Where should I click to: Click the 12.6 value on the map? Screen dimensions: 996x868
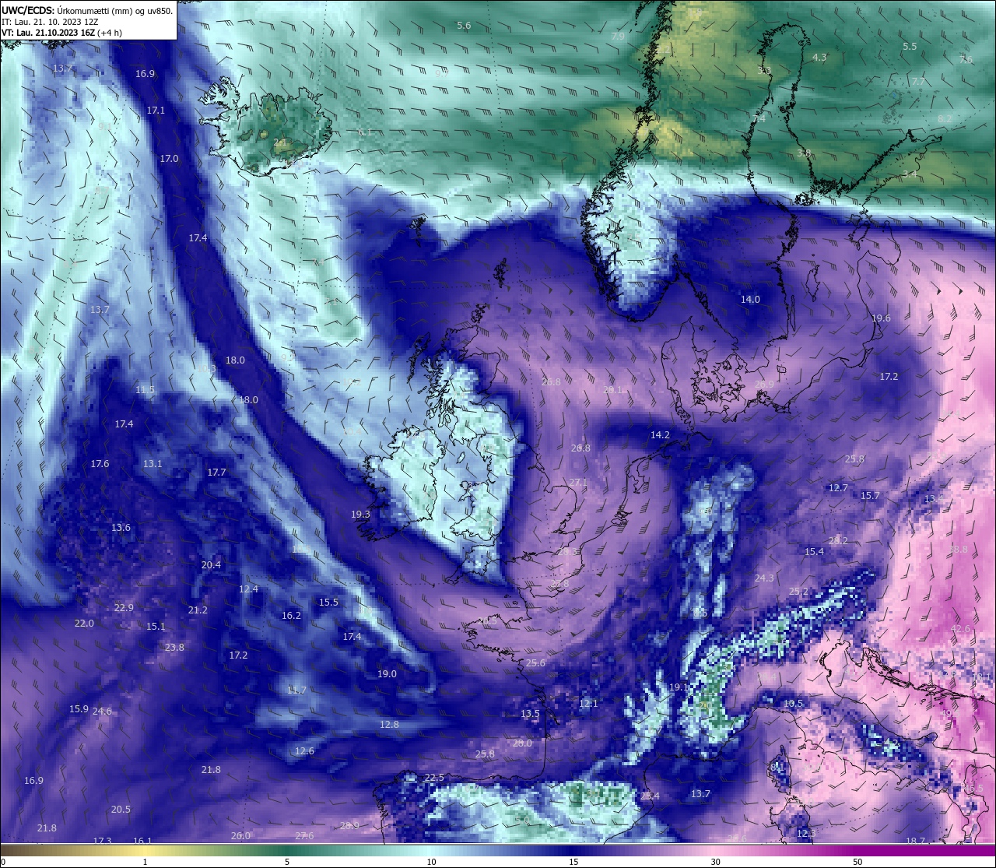pos(304,750)
